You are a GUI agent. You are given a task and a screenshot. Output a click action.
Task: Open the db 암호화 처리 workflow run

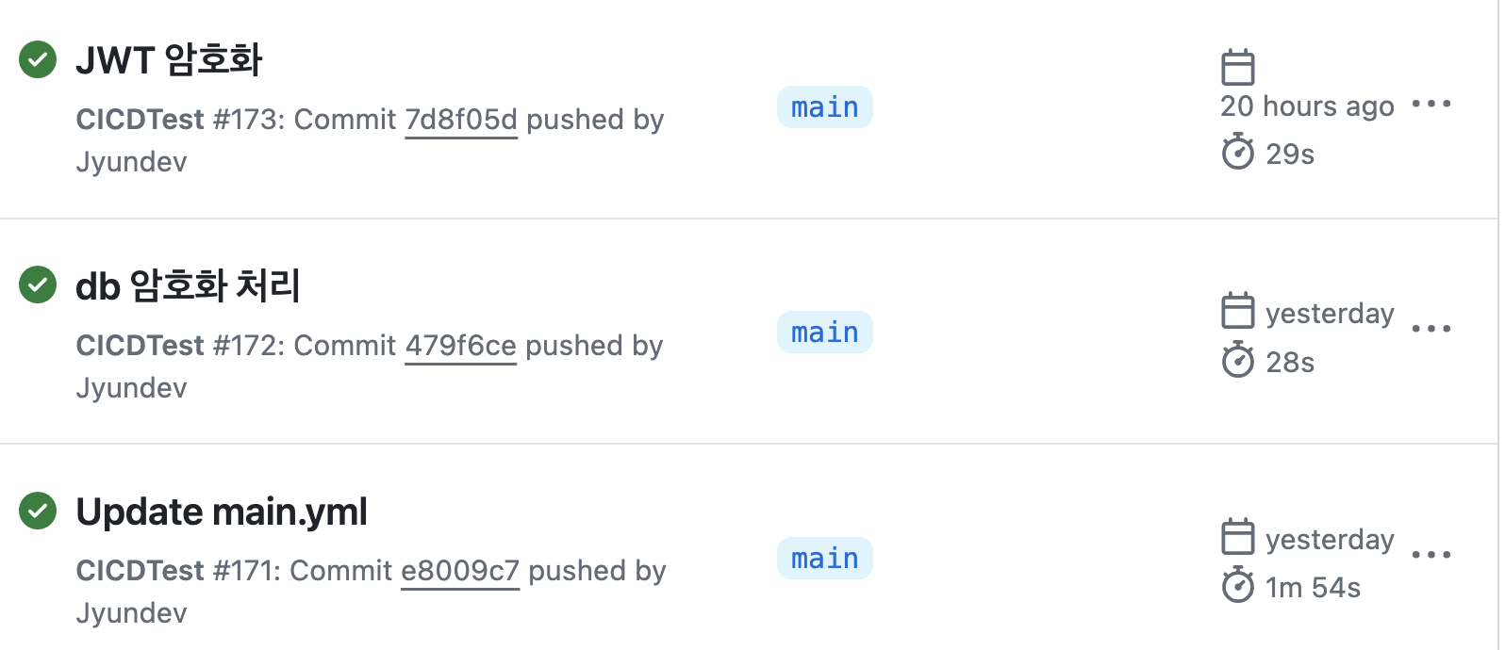(x=188, y=285)
